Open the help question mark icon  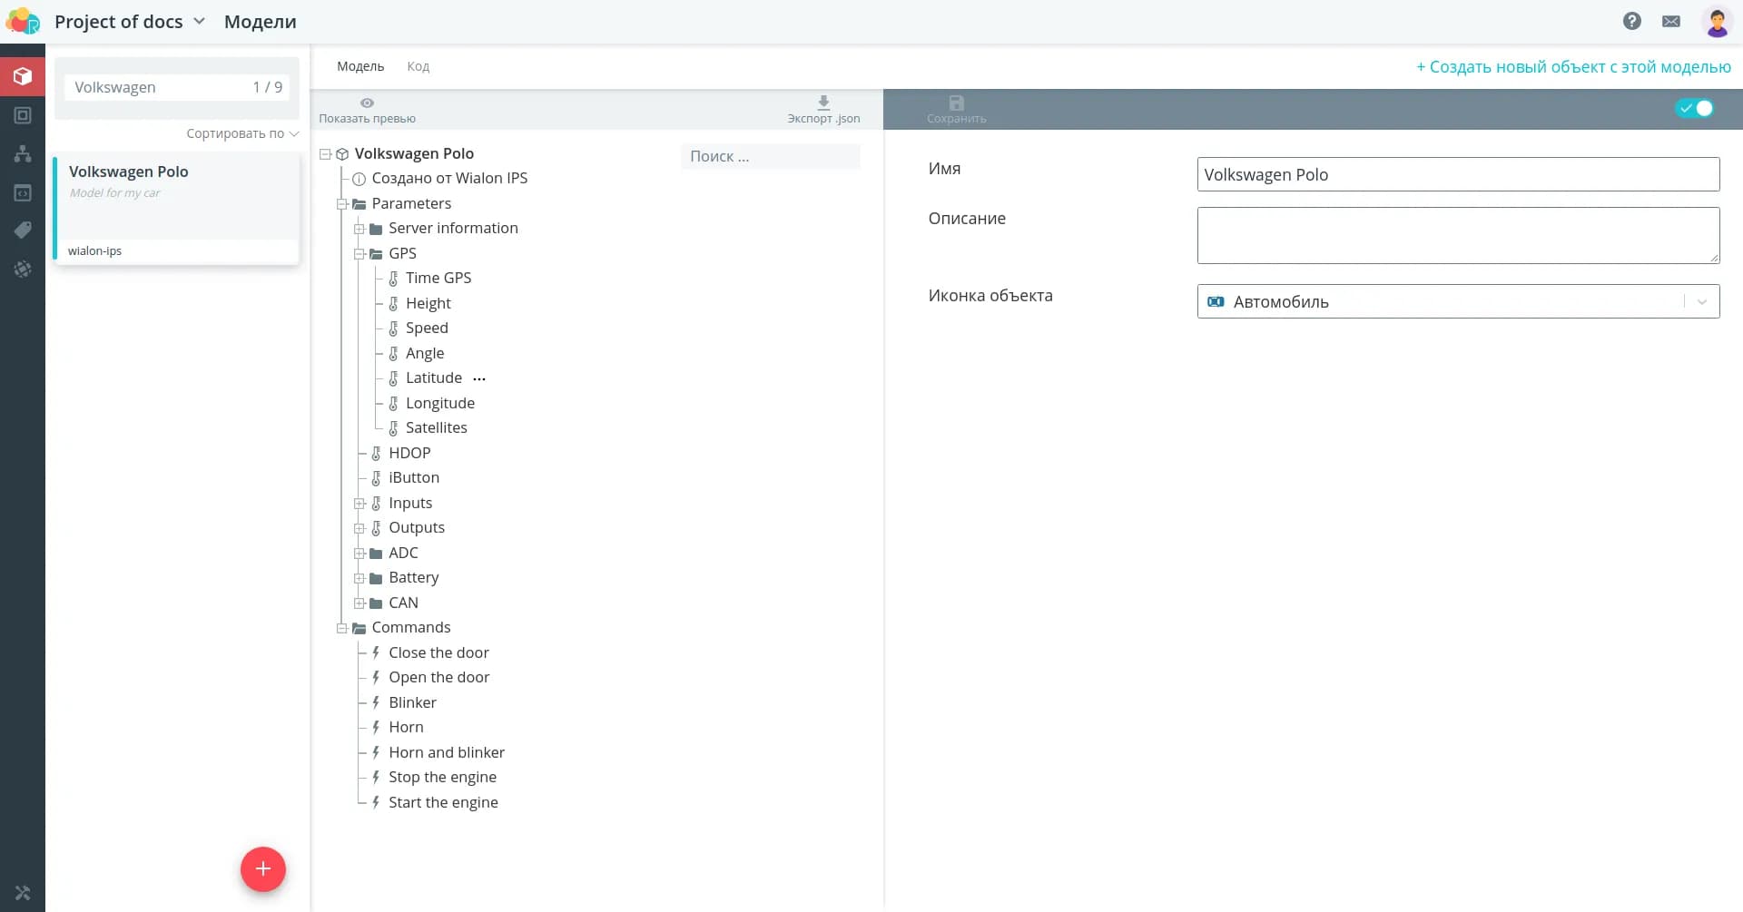point(1631,21)
